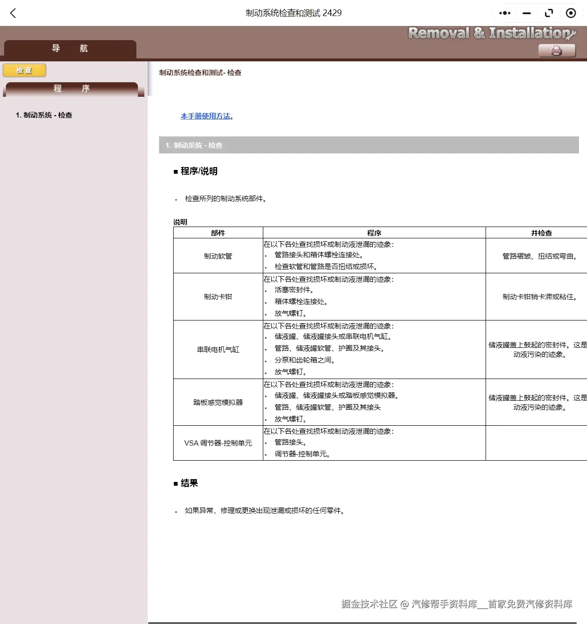Click the back arrow to return
Image resolution: width=587 pixels, height=624 pixels.
point(12,13)
